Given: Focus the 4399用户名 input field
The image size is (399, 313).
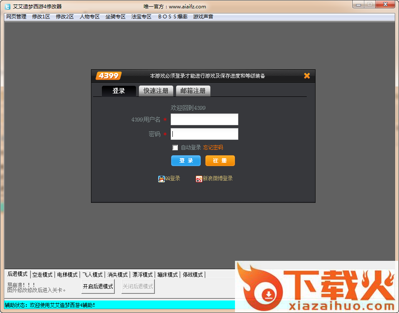Looking at the screenshot, I should [x=205, y=119].
